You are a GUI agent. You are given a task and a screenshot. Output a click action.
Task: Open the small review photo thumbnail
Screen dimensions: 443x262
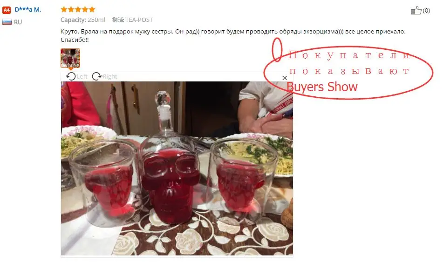[70, 58]
